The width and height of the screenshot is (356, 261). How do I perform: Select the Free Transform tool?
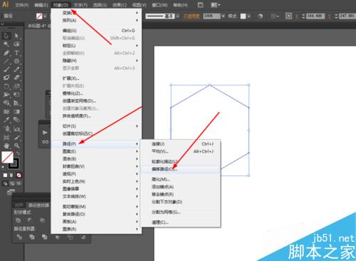(x=16, y=95)
